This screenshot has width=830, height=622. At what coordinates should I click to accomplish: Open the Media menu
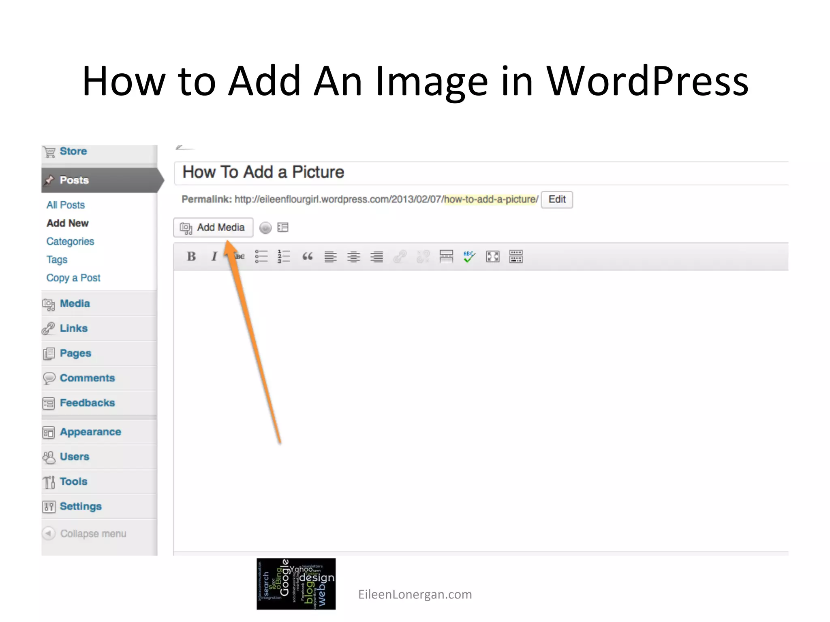99,304
